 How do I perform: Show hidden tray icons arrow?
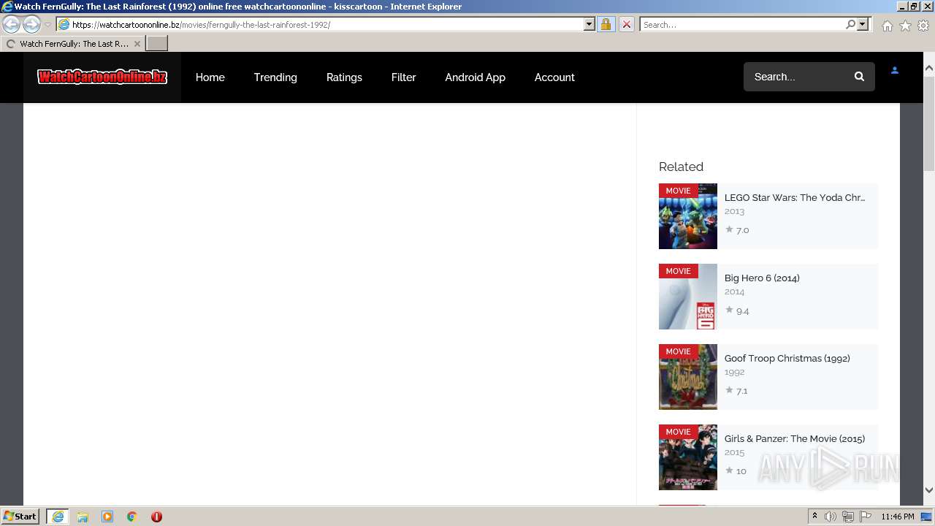pos(814,517)
